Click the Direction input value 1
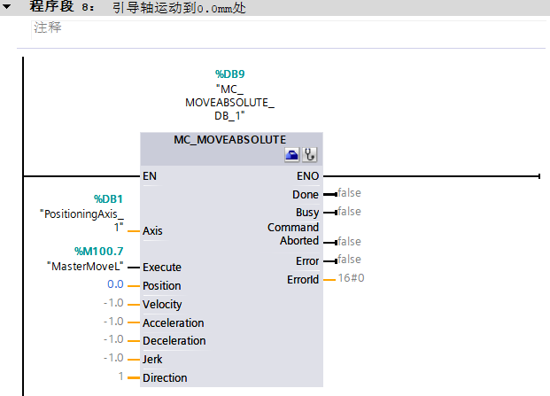This screenshot has width=550, height=396. [120, 377]
